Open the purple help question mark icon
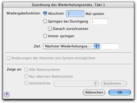Screen dimensions: 137x103 [7, 94]
